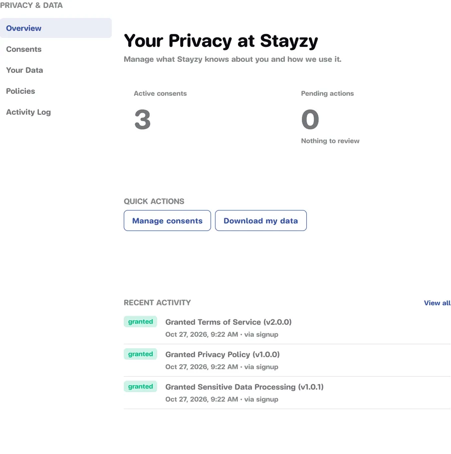451x454 pixels.
Task: Click granted badge beside Terms of Service
Action: 140,322
